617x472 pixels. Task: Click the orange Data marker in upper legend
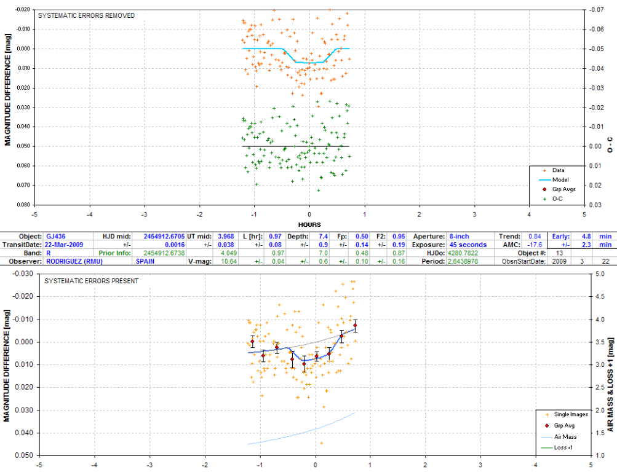[x=541, y=170]
